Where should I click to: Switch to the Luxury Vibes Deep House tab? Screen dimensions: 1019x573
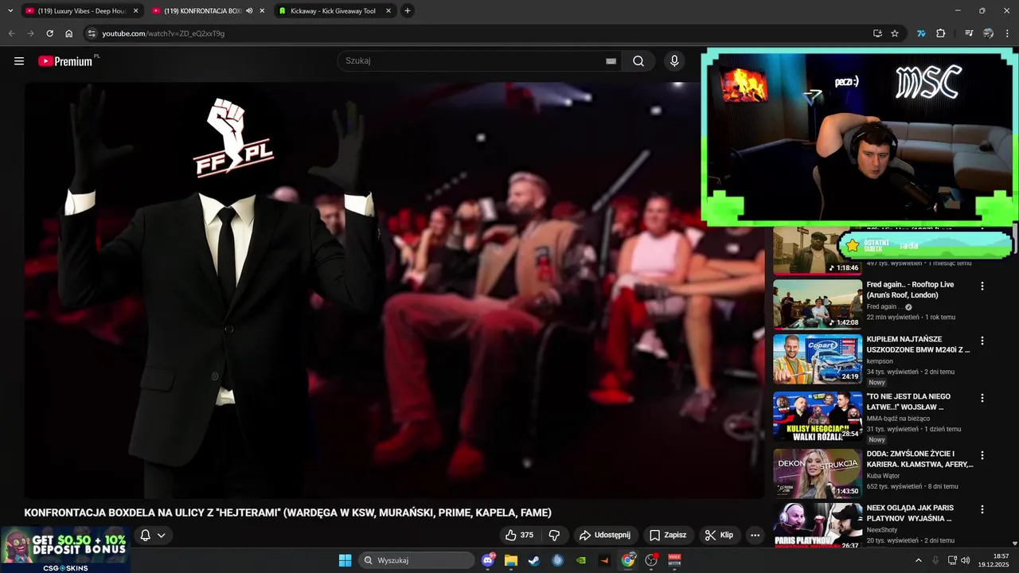tap(81, 11)
